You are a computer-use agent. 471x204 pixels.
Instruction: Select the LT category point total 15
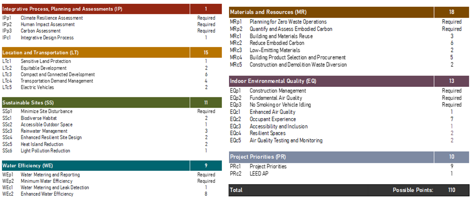(206, 53)
